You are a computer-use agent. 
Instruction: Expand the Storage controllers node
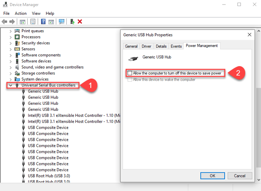[x=11, y=73]
